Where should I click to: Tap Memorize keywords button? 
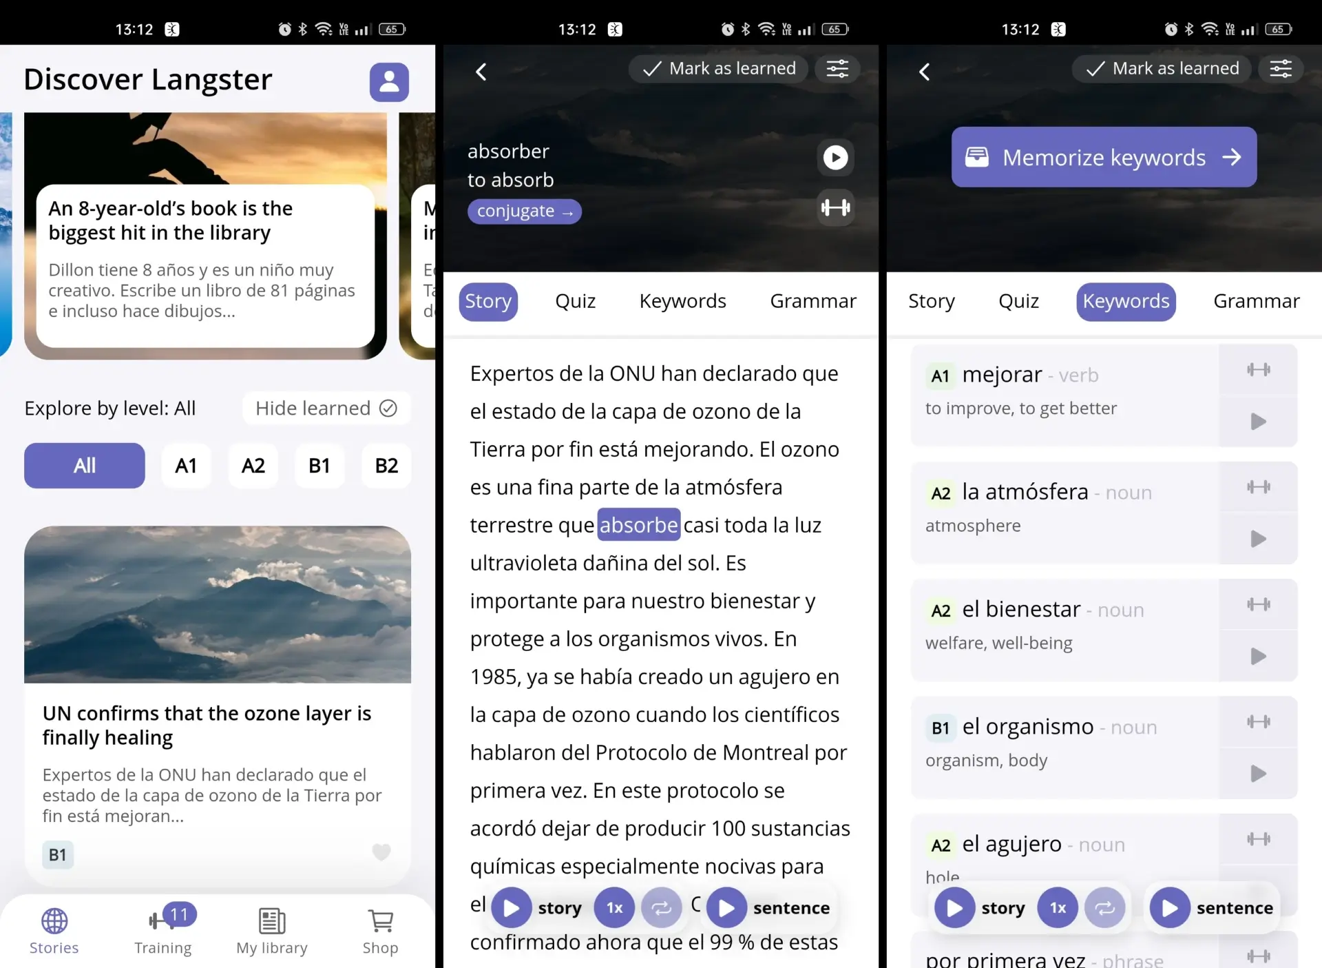pos(1103,157)
